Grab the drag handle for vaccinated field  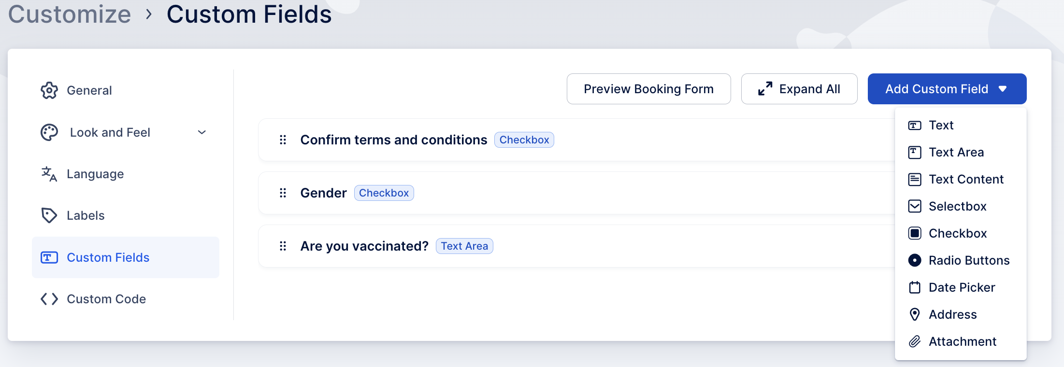pos(283,246)
